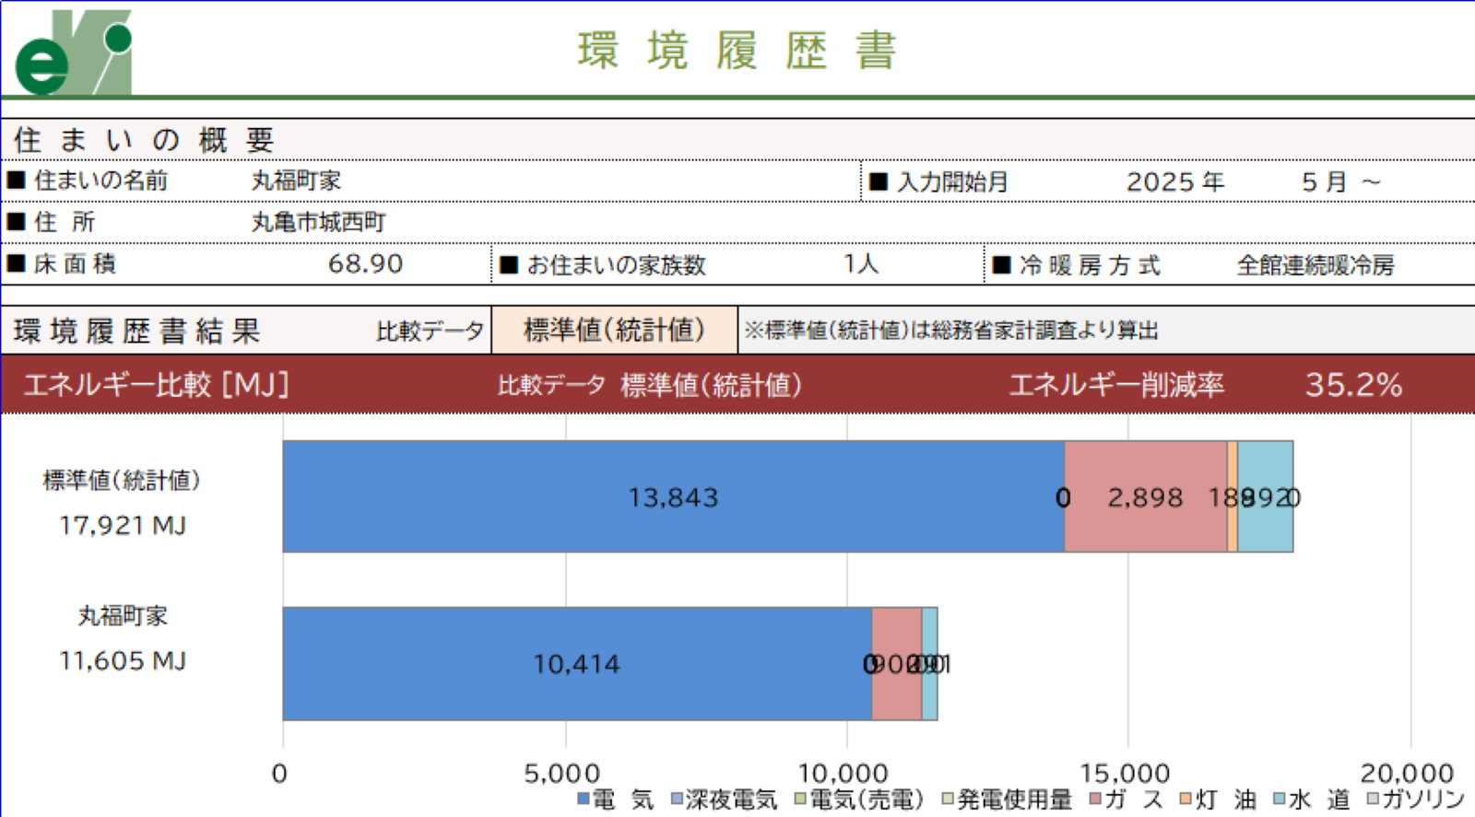Select the family count 1人 cell
Viewport: 1475px width, 817px height.
860,264
